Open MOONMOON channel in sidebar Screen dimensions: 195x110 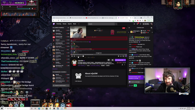(x=61, y=43)
